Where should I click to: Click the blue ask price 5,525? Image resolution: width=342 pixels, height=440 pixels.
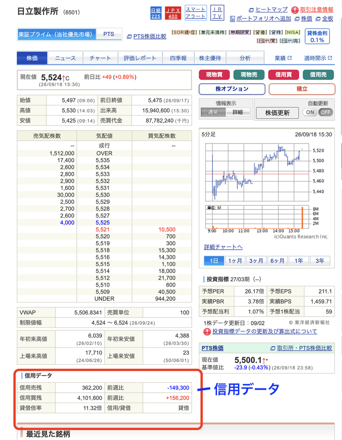tap(103, 223)
